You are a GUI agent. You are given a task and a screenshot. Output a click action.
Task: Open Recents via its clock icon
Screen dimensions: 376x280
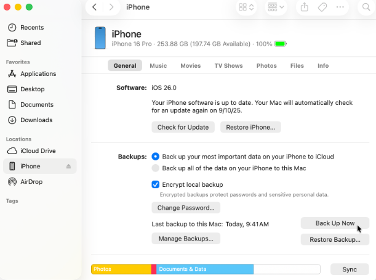point(12,27)
